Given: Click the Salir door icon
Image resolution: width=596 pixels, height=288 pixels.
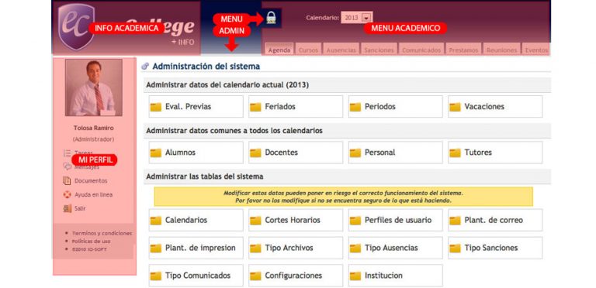Looking at the screenshot, I should [67, 208].
